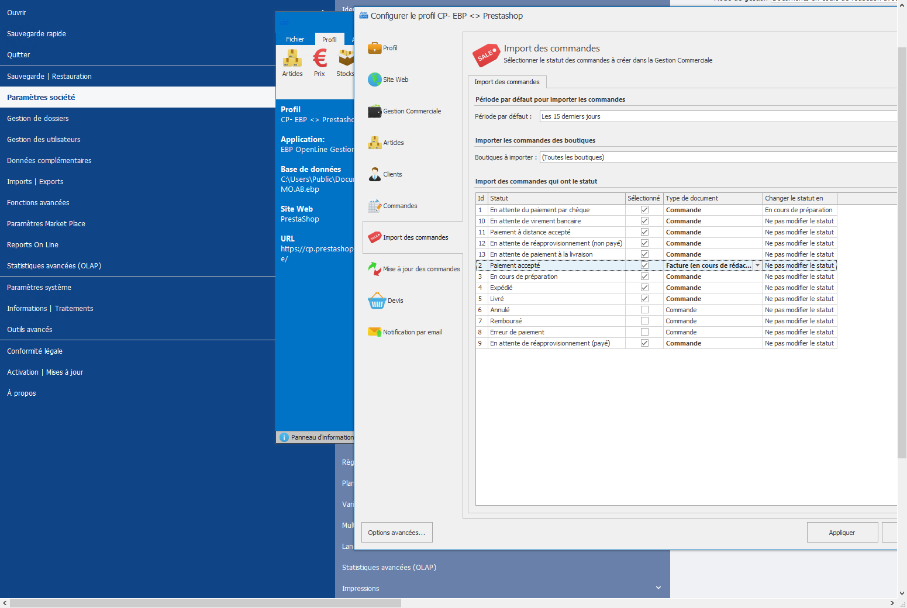Open the Mise à jour des commandes icon
This screenshot has height=608, width=907.
(x=374, y=269)
